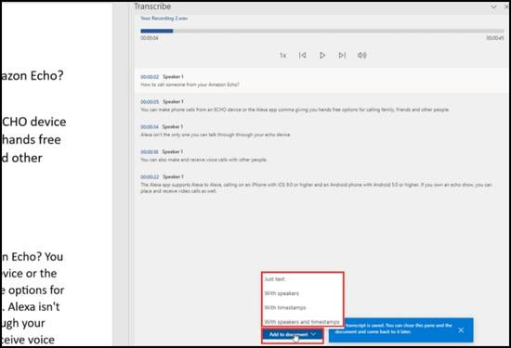Jump to timestamp 00:00:02

click(150, 77)
